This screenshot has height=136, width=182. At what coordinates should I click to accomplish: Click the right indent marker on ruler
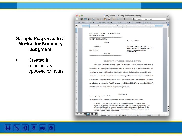pos(155,26)
